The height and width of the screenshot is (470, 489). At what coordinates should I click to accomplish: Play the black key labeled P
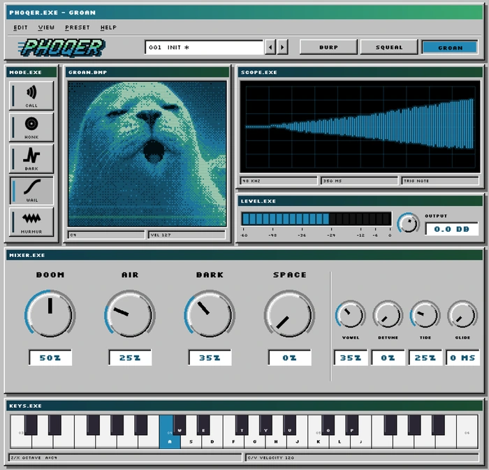point(352,425)
